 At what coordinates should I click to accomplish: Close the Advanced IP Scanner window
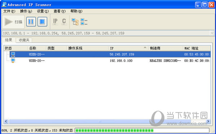211,5
